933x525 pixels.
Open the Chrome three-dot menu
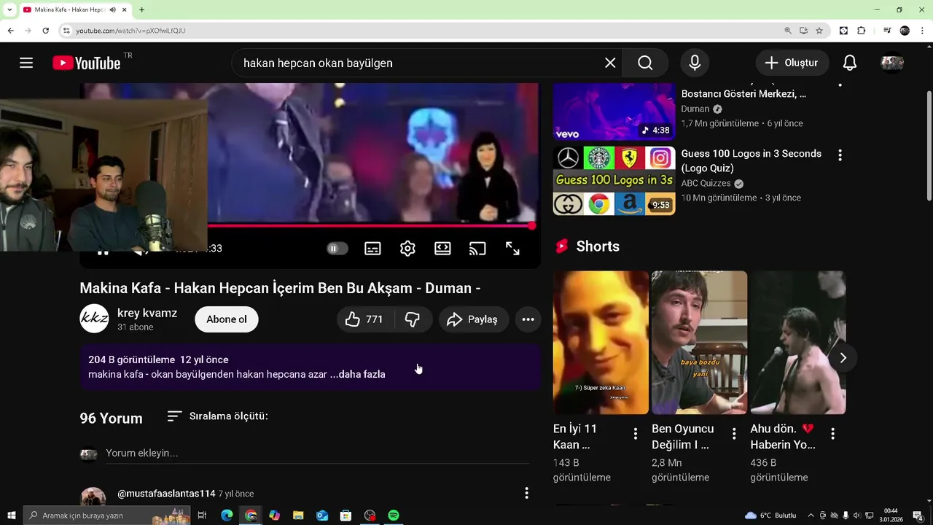pos(923,31)
